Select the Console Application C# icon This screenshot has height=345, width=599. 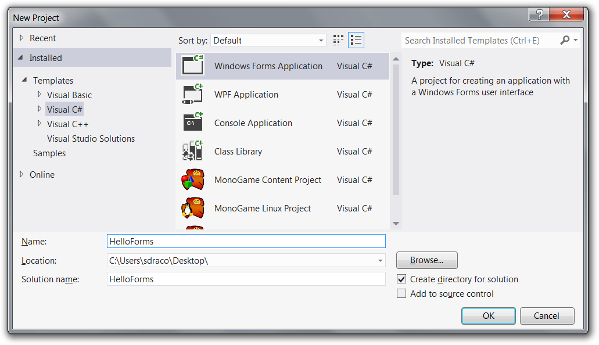[192, 123]
